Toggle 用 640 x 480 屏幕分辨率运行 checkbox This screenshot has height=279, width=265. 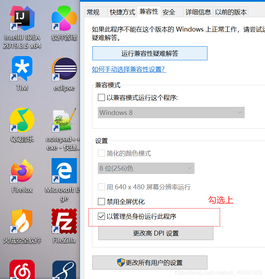[x=101, y=187]
